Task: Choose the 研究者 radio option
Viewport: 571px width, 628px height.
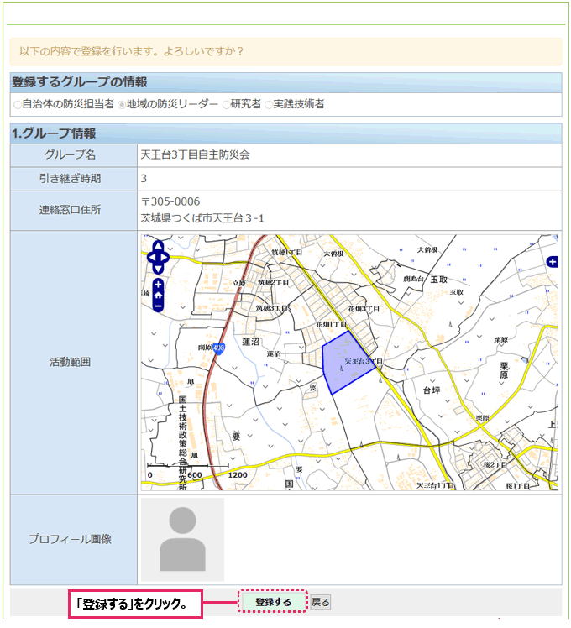Action: [x=226, y=105]
